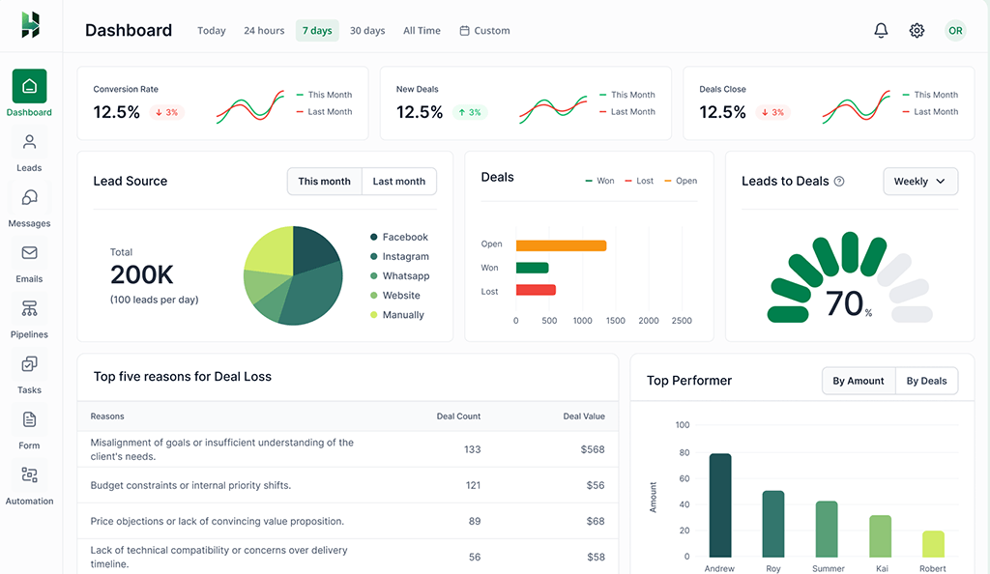990x574 pixels.
Task: Open the Weekly dropdown in Leads to Deals
Action: (x=919, y=181)
